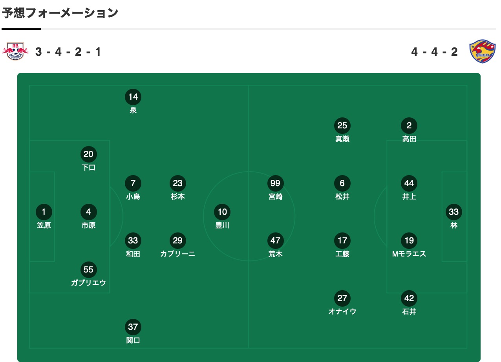Viewport: 501px width, 362px height.
Task: Open the 予想フォーメーション tab heading
Action: (x=60, y=13)
